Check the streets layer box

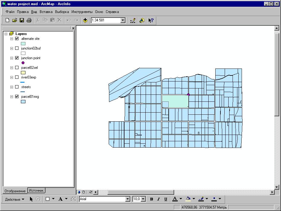pos(17,87)
